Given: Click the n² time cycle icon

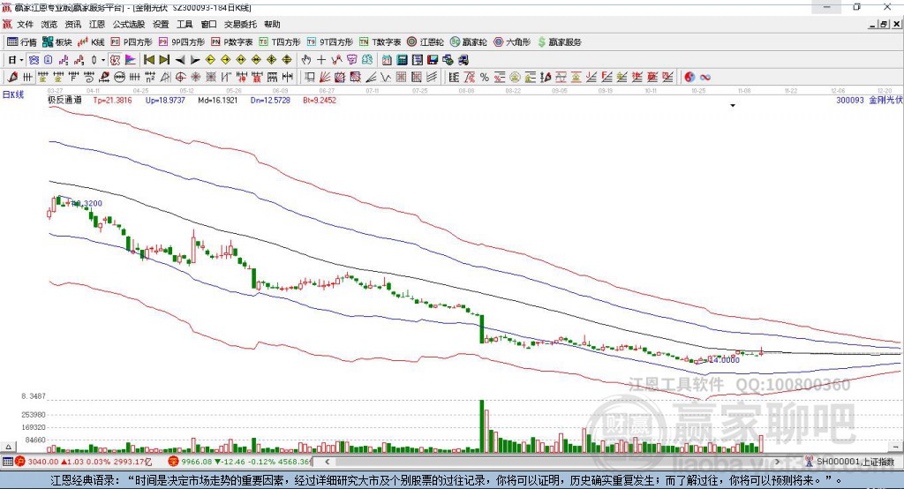Looking at the screenshot, I should pyautogui.click(x=150, y=78).
